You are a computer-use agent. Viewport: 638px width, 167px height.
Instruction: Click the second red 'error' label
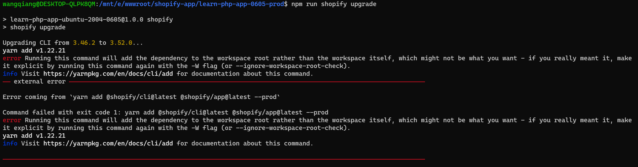point(12,120)
